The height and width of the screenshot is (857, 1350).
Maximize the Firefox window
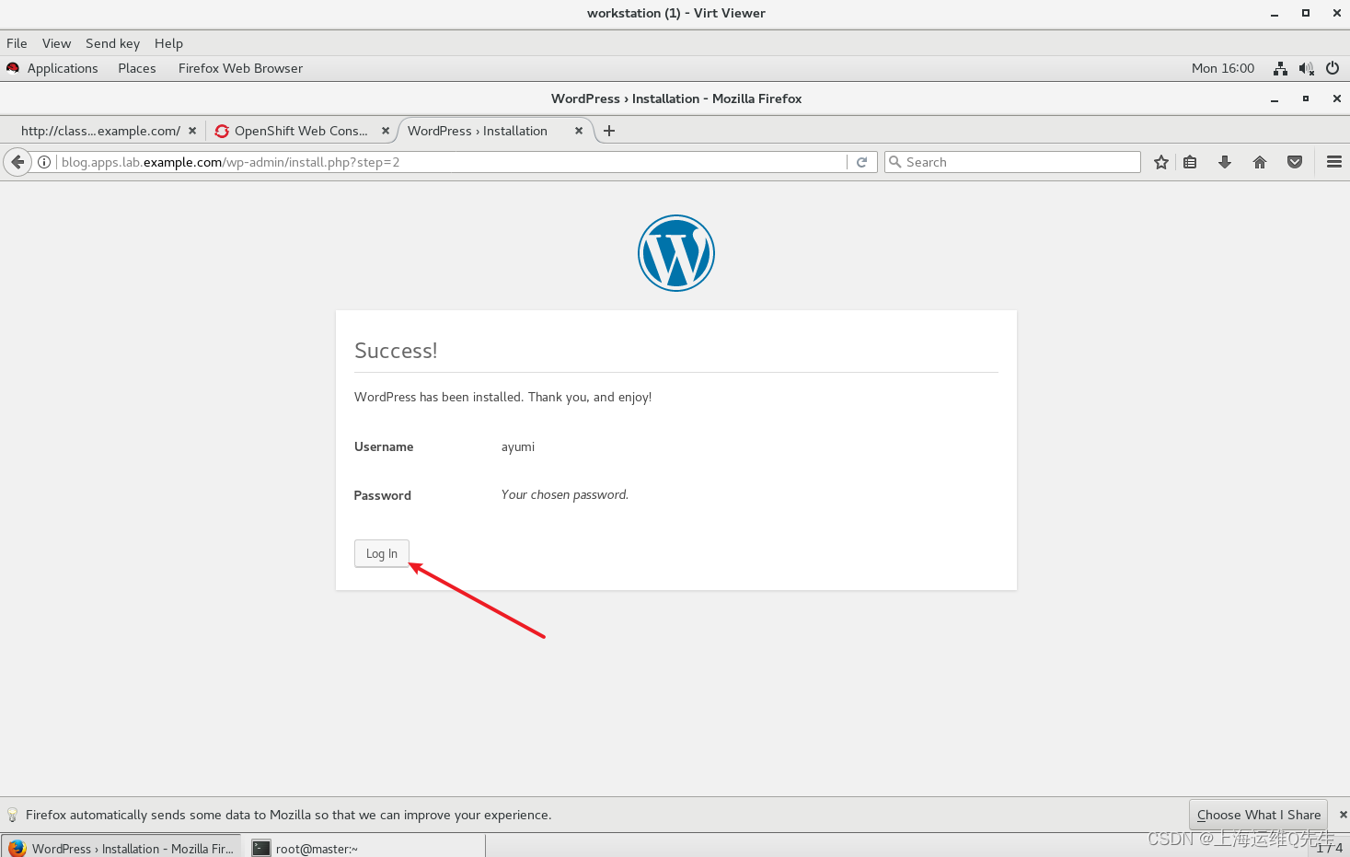coord(1306,98)
